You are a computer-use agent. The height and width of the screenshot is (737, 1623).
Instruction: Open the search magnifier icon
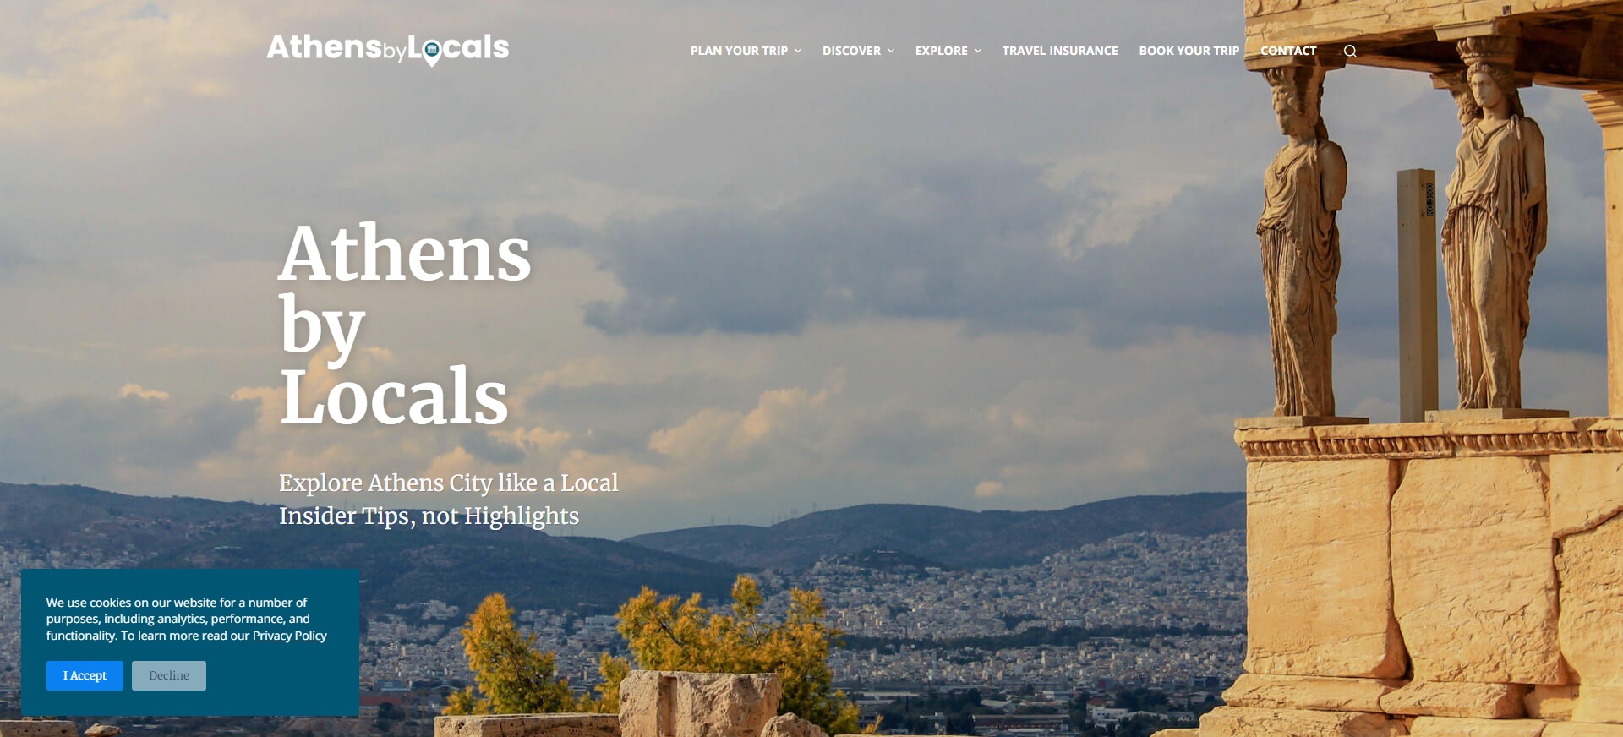[x=1350, y=51]
